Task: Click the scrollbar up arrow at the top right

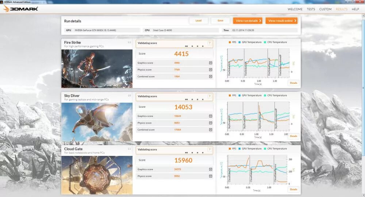Action: coord(363,16)
